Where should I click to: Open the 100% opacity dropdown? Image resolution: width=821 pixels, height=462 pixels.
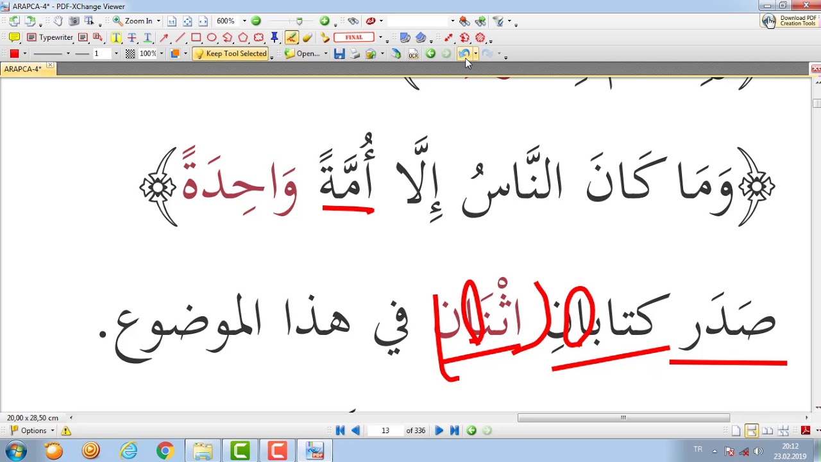tap(161, 54)
